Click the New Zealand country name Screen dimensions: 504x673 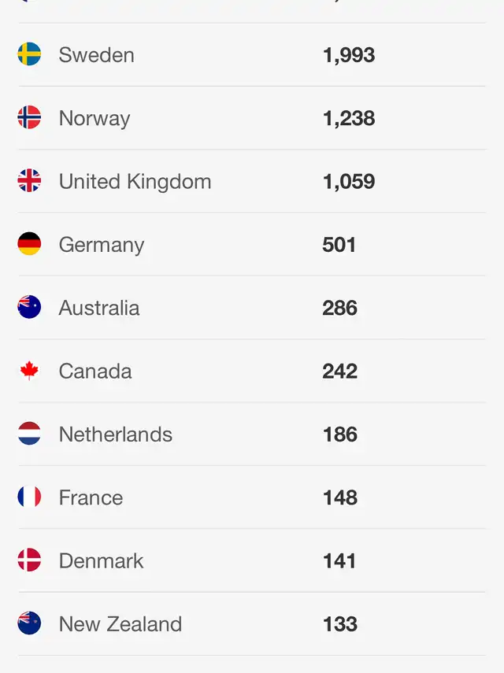coord(120,624)
